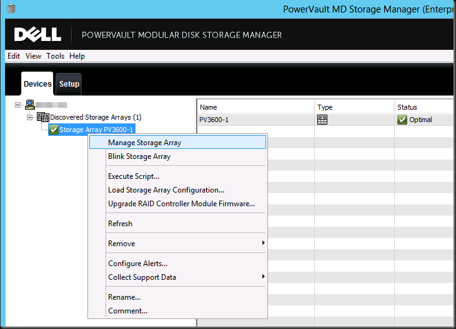Open the View menu
This screenshot has height=329, width=456.
(x=33, y=56)
